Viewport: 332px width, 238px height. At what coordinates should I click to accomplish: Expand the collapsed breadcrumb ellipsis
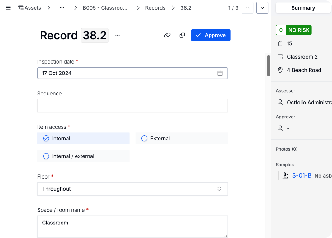point(62,8)
